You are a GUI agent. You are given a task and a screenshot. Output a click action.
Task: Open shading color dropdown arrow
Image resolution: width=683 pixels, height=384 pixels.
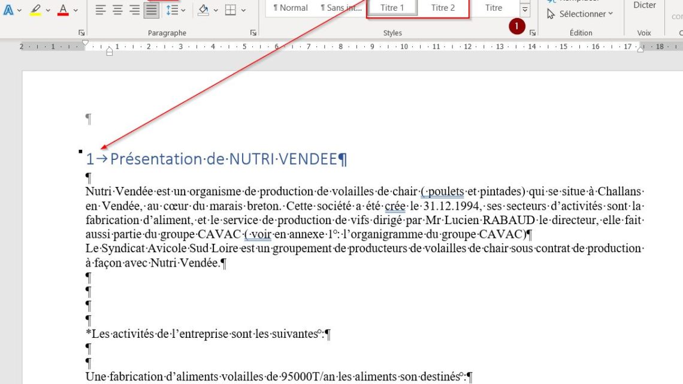[216, 10]
